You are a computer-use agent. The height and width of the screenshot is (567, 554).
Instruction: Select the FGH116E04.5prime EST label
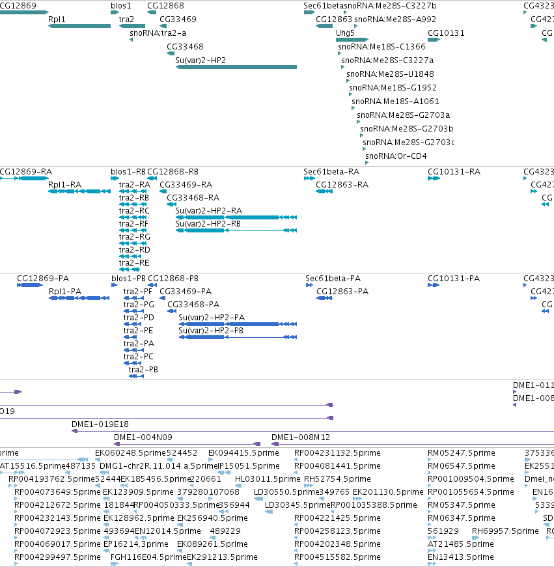[148, 558]
